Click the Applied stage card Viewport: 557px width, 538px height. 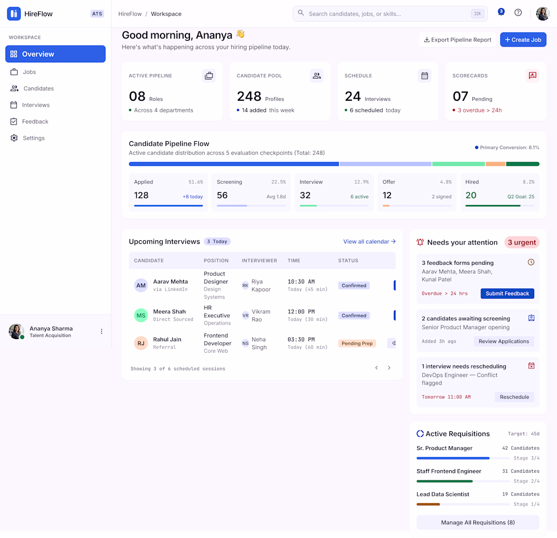tap(169, 192)
